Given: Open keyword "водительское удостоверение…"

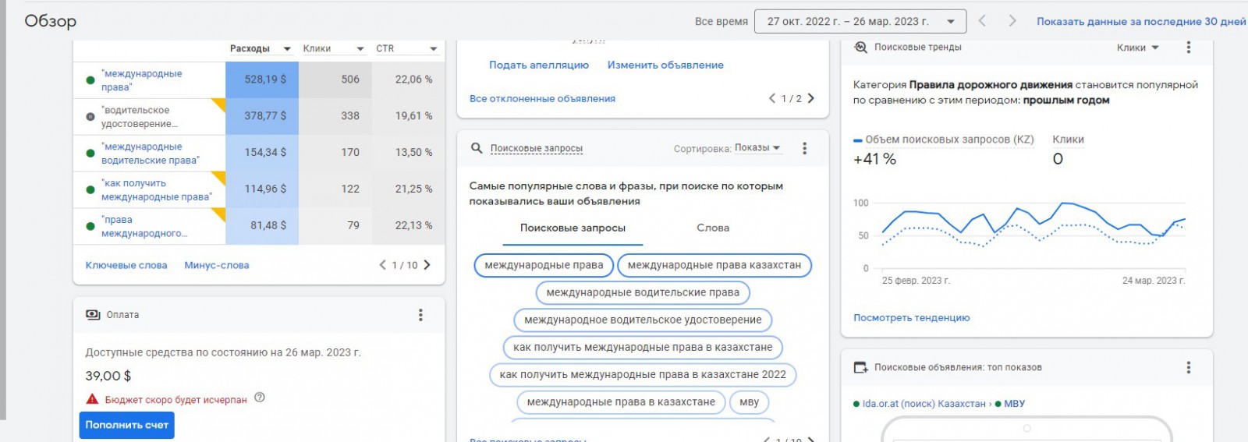Looking at the screenshot, I should (140, 117).
